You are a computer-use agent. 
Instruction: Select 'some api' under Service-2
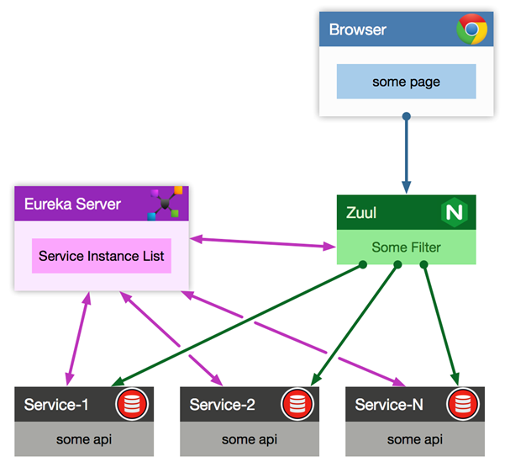(250, 439)
